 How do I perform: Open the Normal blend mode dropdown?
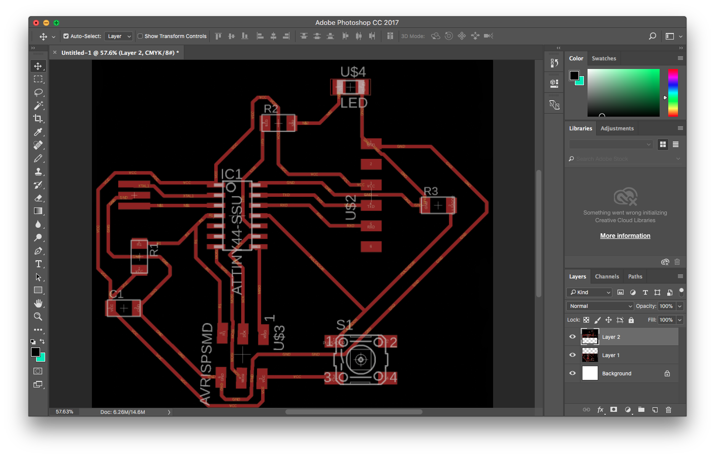600,306
